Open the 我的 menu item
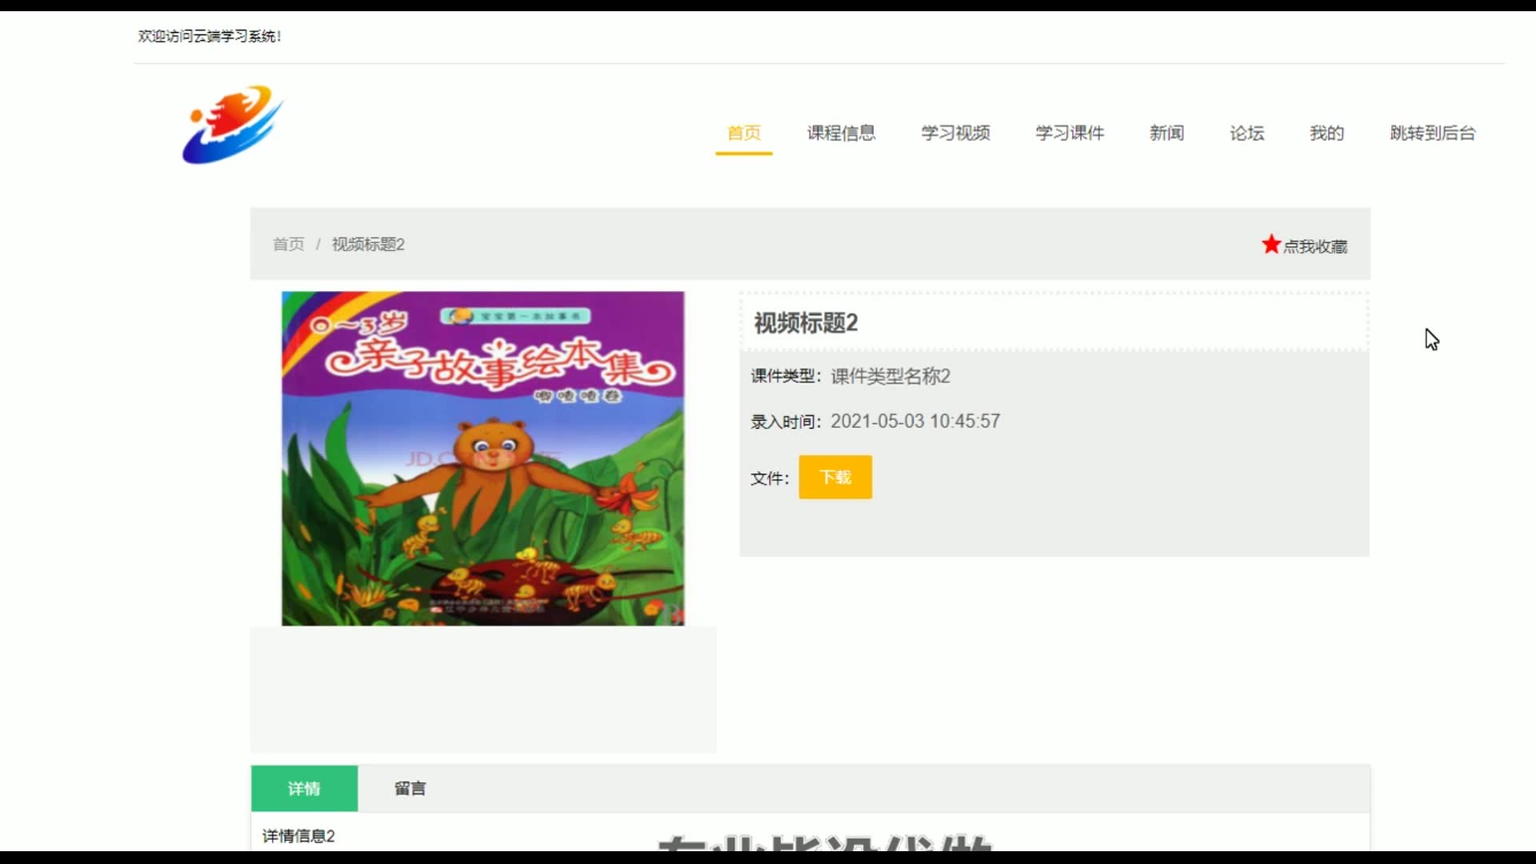 (x=1326, y=133)
